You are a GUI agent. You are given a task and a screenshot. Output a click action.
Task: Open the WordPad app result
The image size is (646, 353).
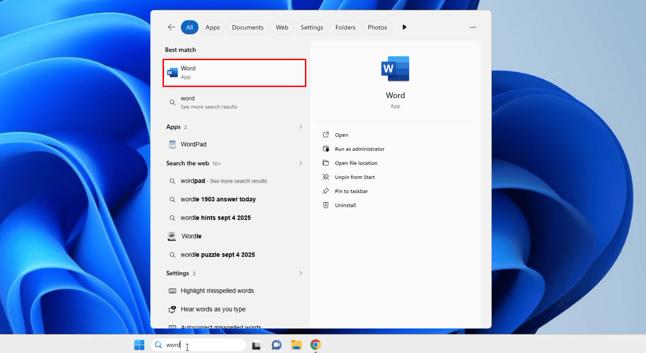pos(235,144)
